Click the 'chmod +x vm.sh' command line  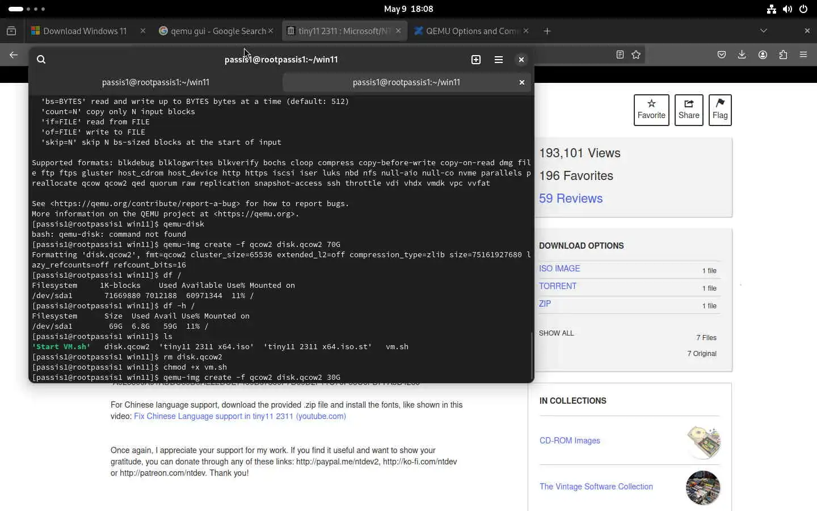[195, 367]
